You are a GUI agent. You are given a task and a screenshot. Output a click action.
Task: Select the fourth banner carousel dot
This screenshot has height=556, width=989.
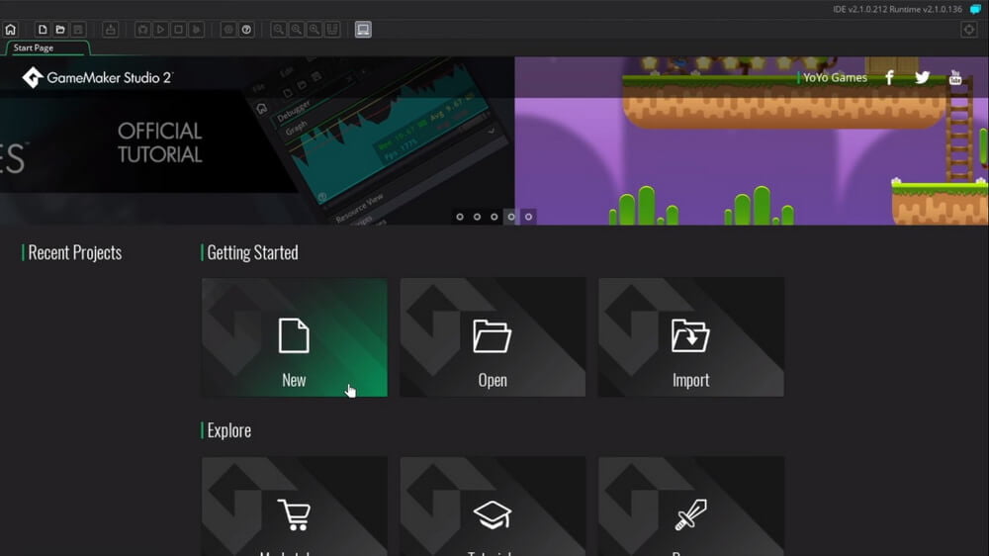coord(511,217)
